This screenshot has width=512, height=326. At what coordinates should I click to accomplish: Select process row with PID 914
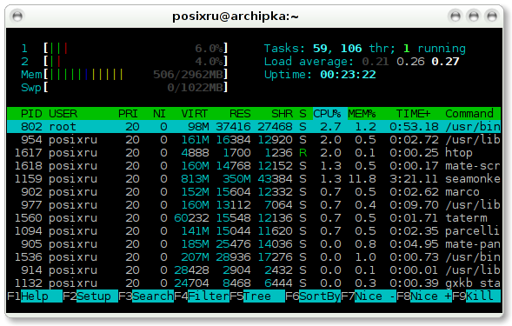coord(254,270)
